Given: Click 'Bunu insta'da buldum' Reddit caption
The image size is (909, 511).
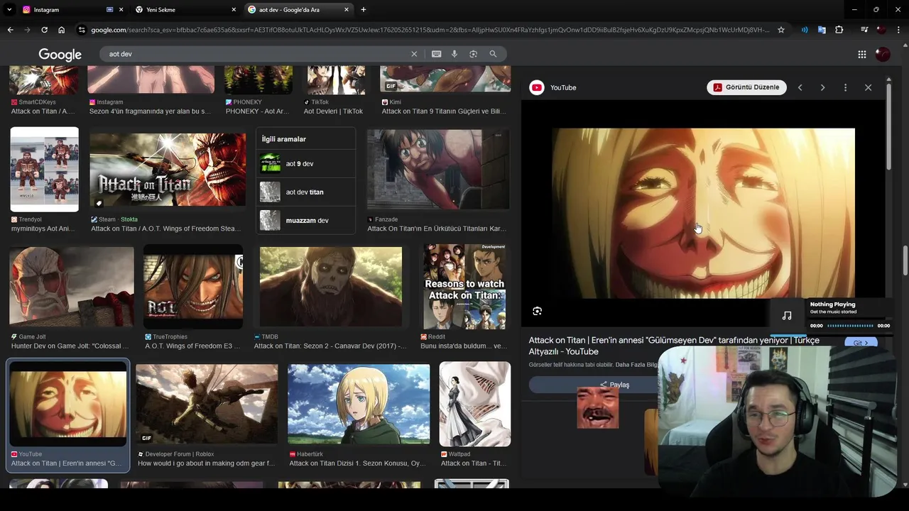Looking at the screenshot, I should (464, 346).
